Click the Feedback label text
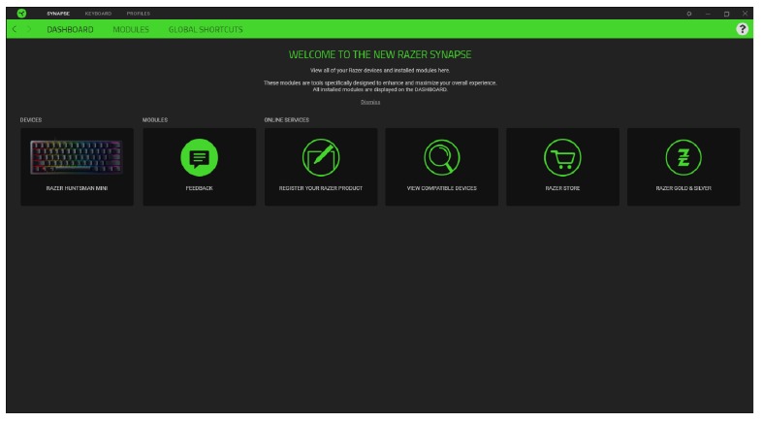Viewport: 763px width, 422px height. coord(199,188)
